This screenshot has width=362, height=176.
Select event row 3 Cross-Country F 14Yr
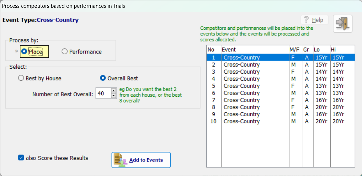point(281,72)
